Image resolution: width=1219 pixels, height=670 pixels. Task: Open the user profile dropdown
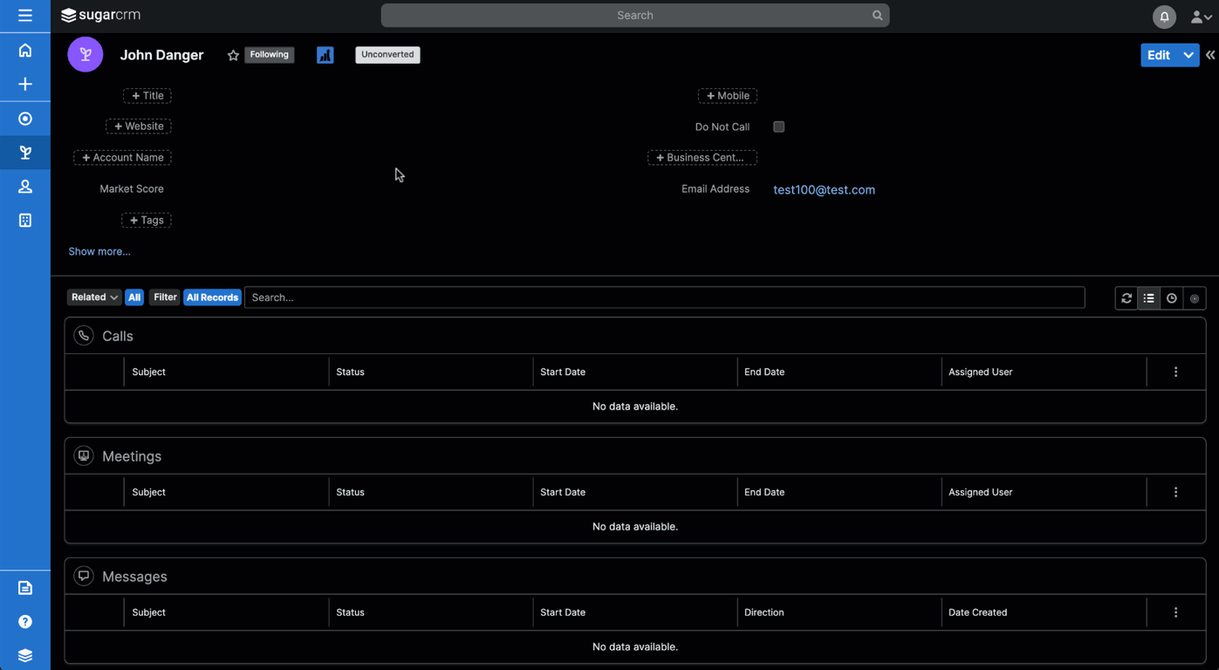click(1201, 16)
